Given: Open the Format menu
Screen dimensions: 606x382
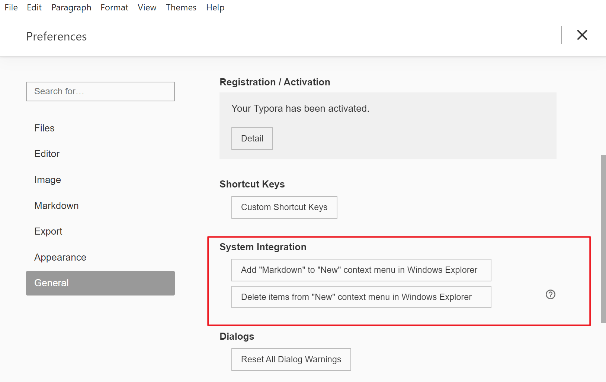Looking at the screenshot, I should point(114,7).
